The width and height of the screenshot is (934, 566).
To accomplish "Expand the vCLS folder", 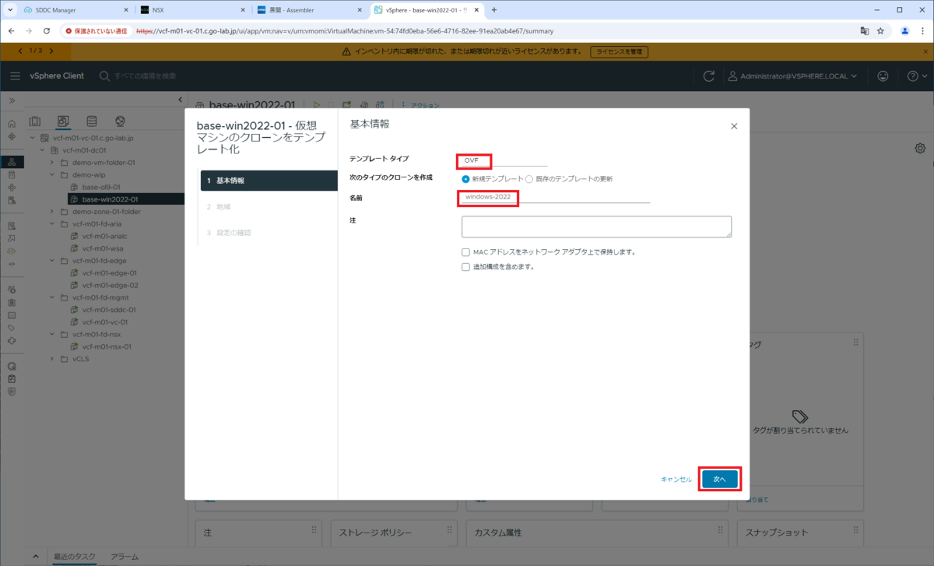I will [53, 359].
